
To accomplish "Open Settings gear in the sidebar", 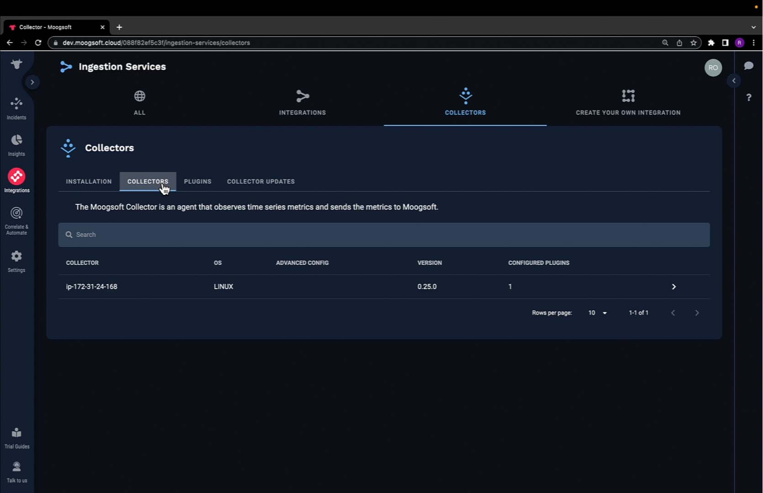I will 16,262.
